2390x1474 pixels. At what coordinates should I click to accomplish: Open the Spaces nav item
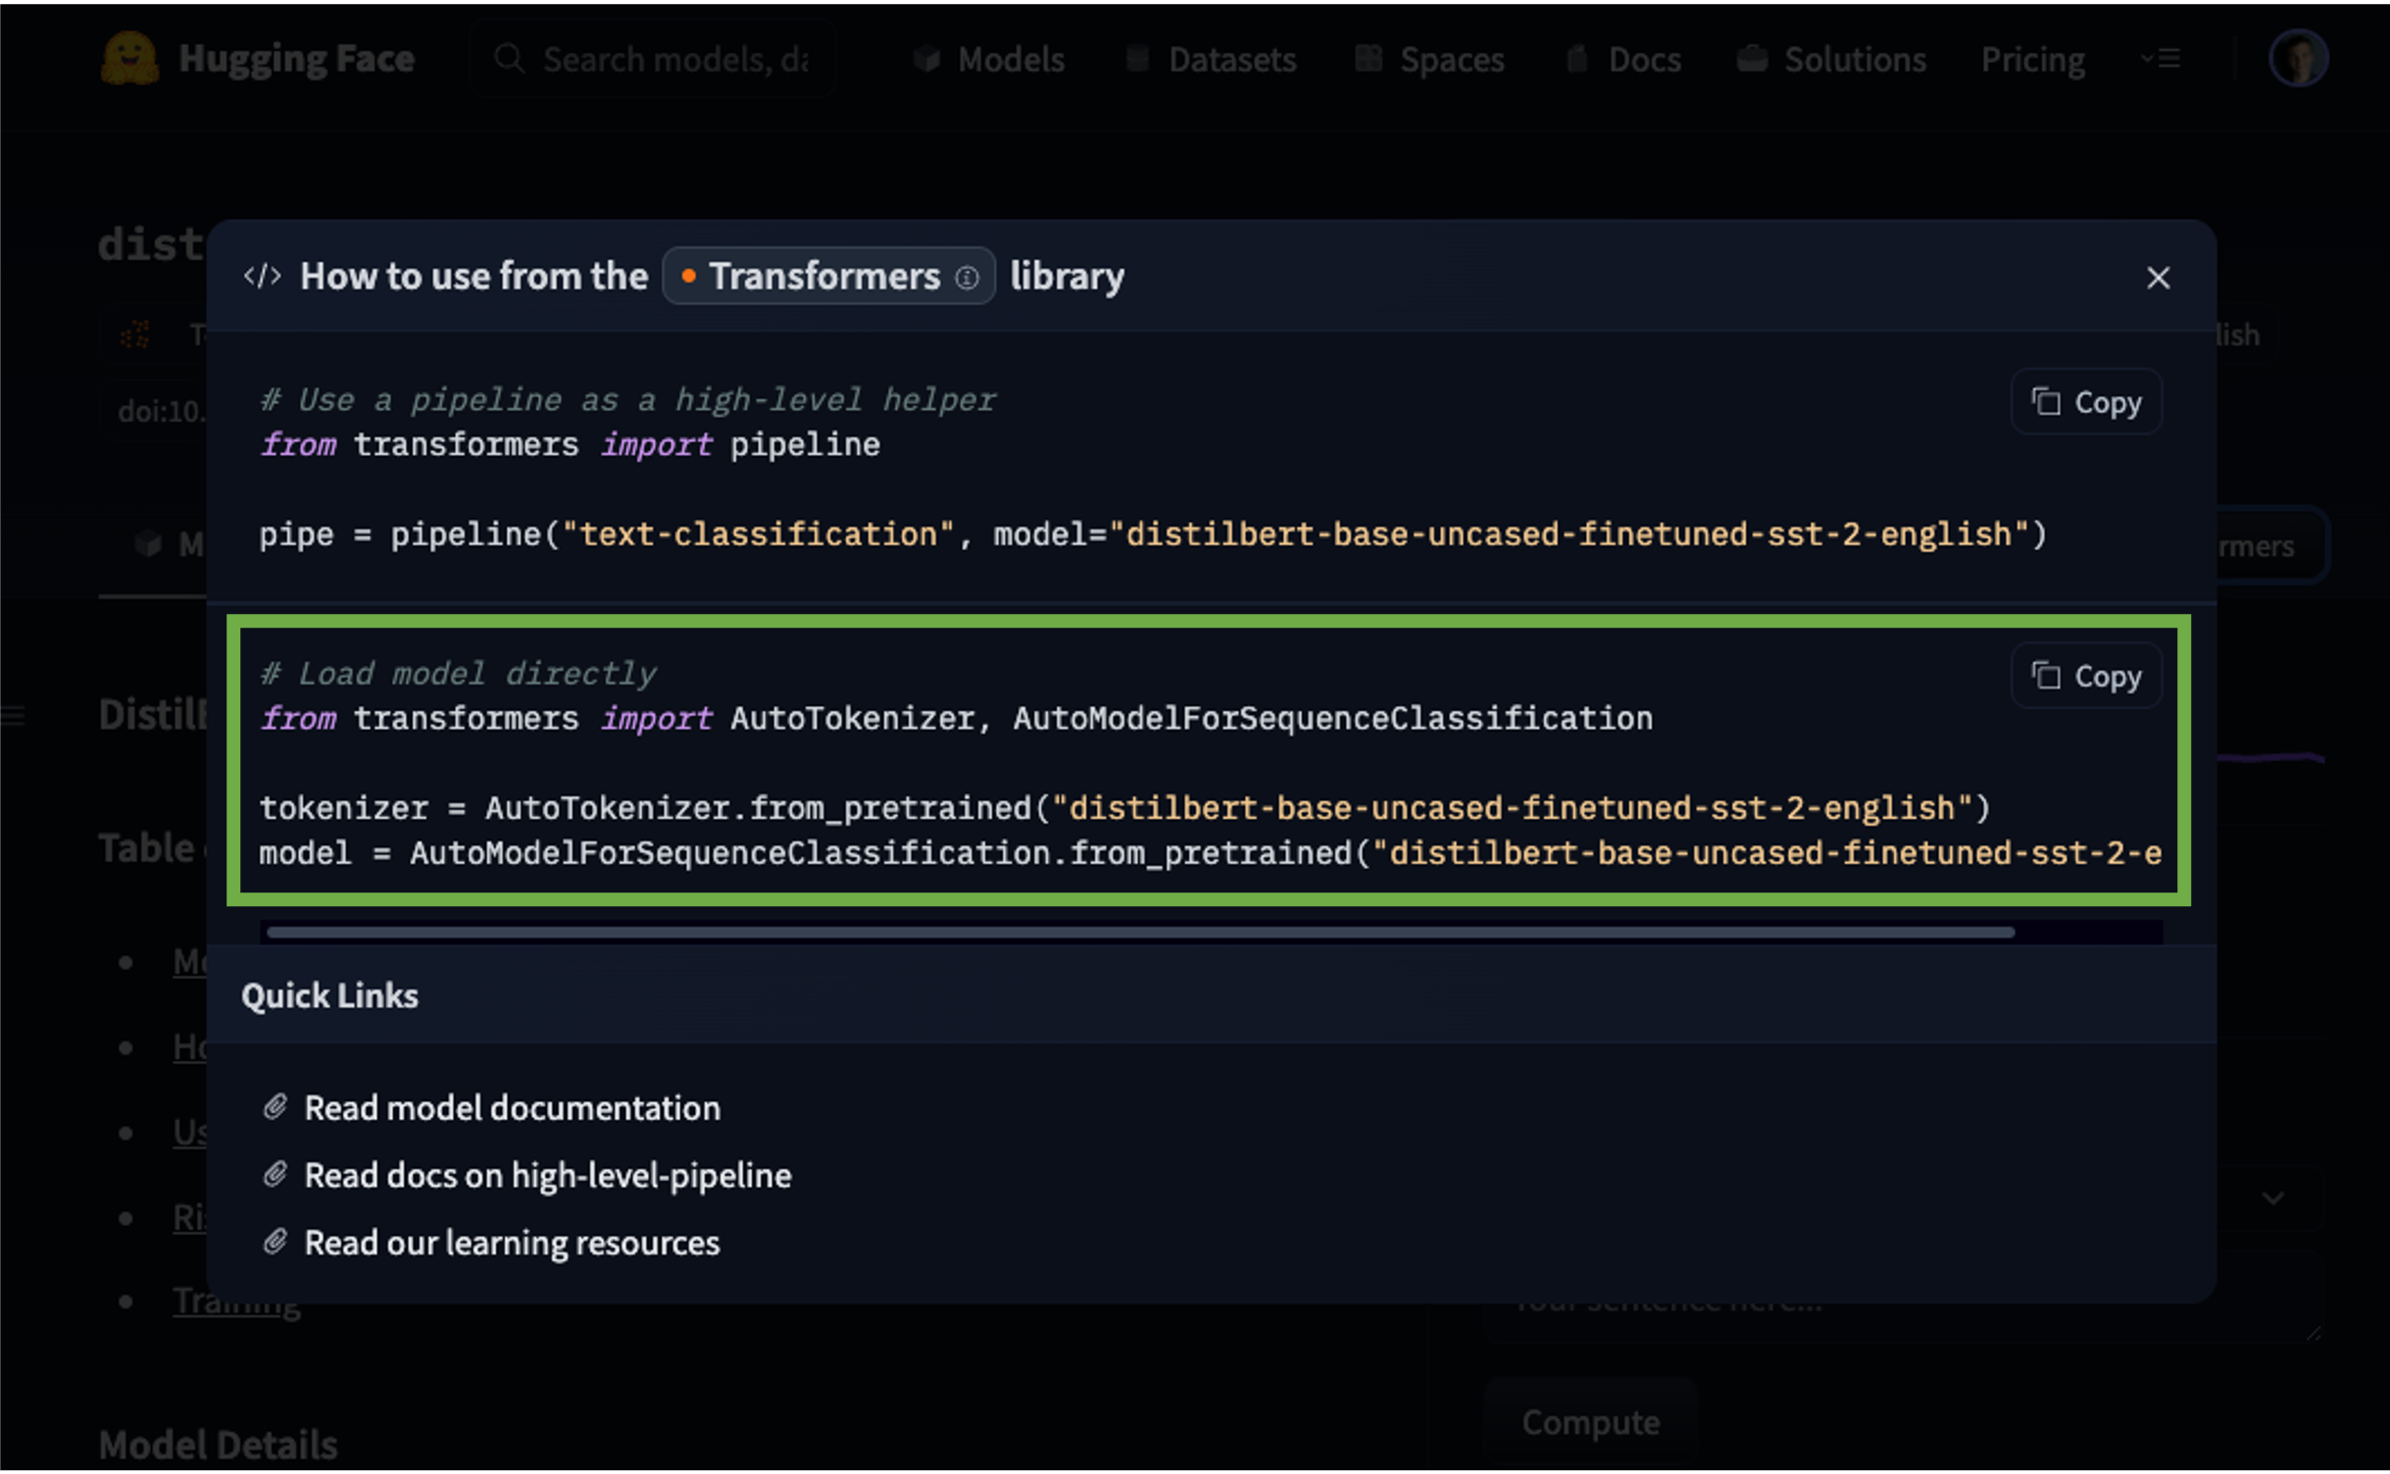coord(1429,59)
